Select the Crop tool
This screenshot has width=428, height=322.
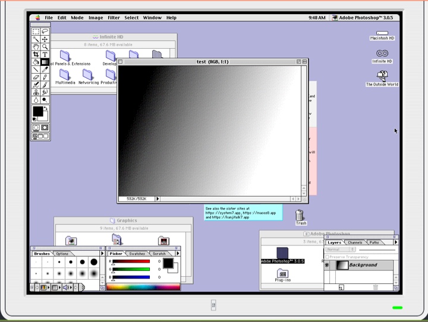[36, 54]
